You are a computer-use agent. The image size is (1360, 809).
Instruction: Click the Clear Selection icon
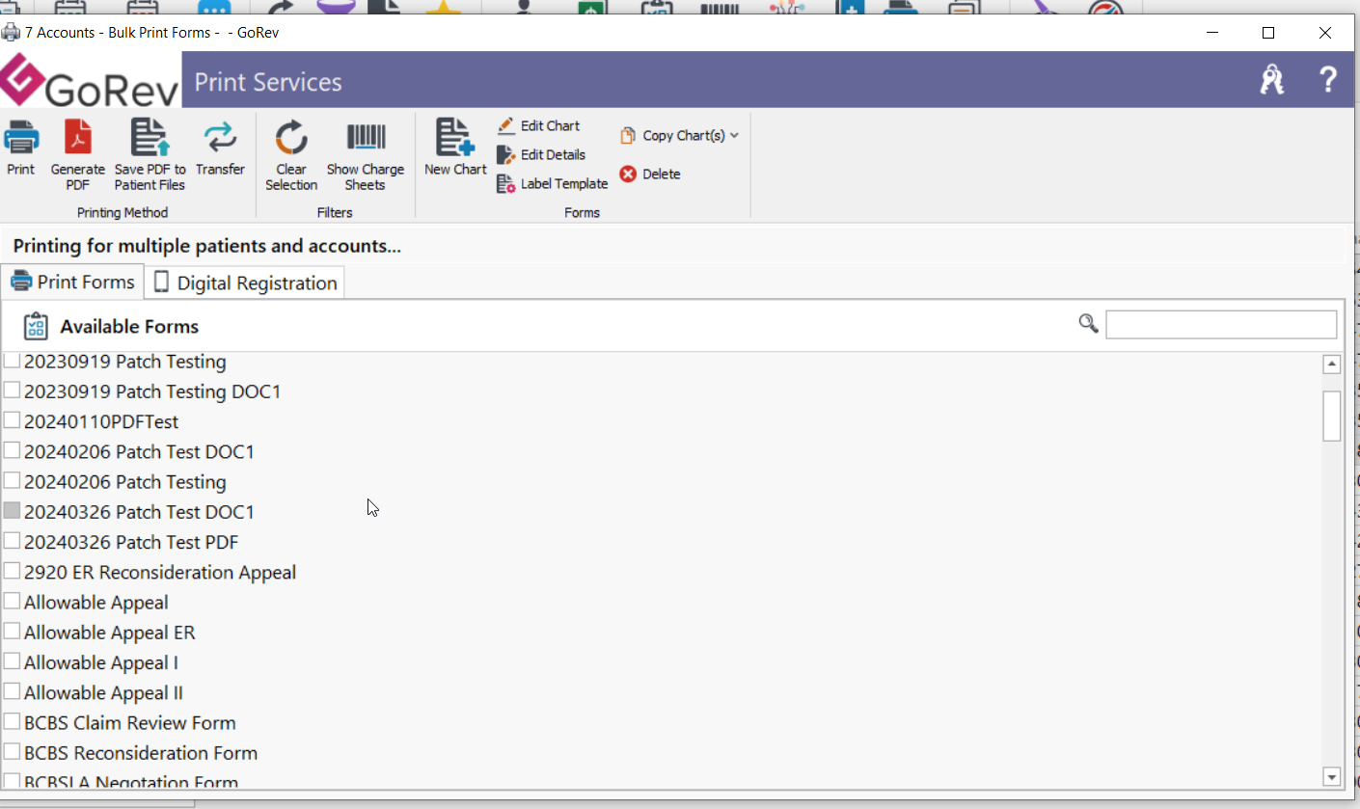point(290,138)
